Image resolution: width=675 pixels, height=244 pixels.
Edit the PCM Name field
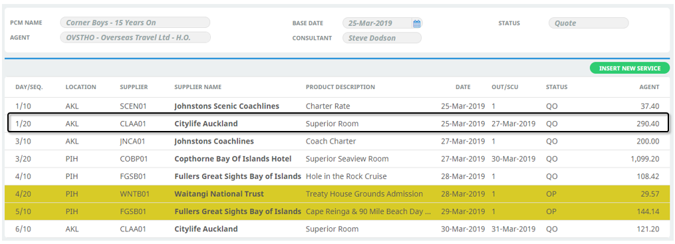tap(135, 23)
